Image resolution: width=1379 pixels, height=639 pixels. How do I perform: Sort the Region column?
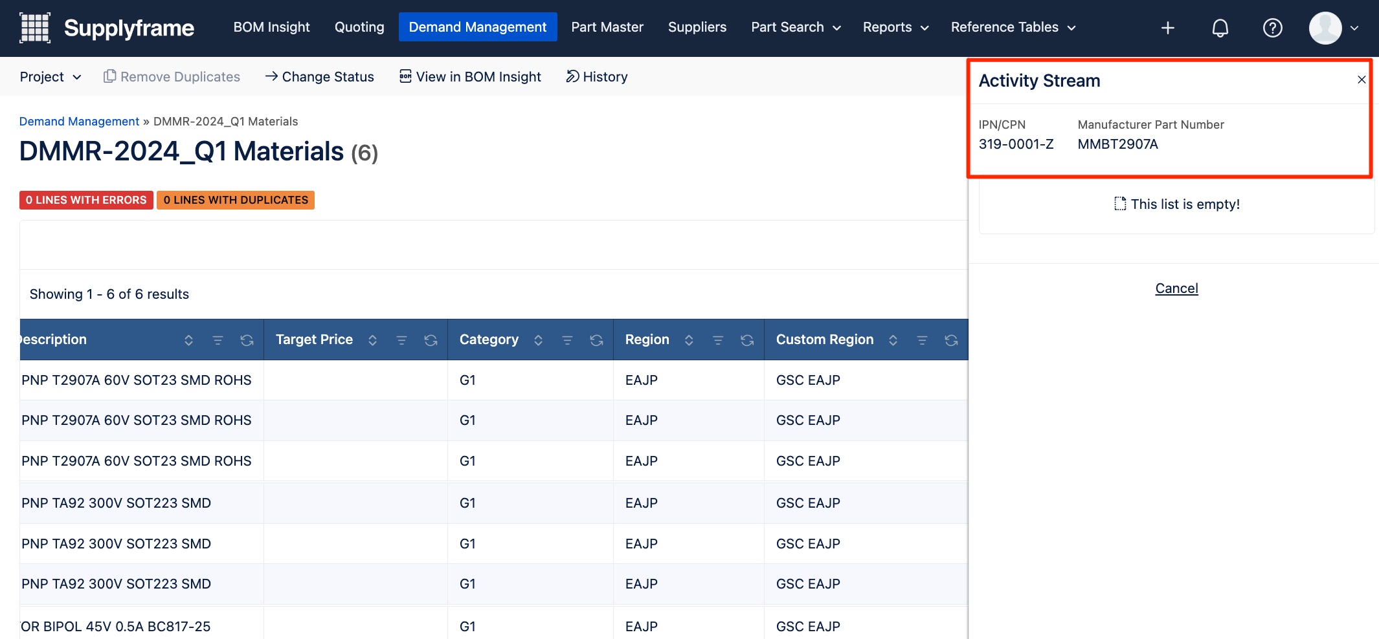[689, 340]
